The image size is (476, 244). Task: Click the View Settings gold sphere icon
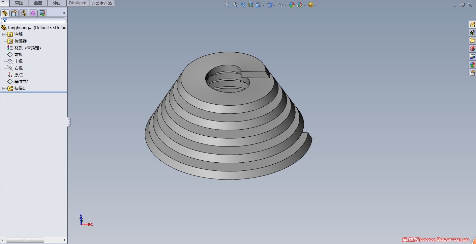click(310, 5)
